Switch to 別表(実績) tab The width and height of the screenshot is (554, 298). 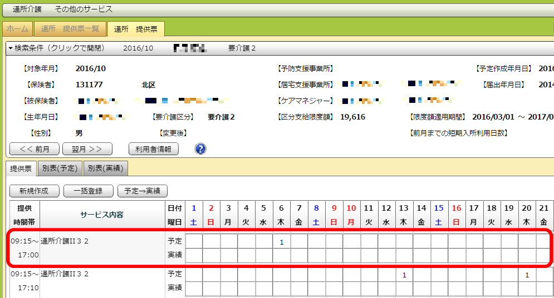coord(106,168)
